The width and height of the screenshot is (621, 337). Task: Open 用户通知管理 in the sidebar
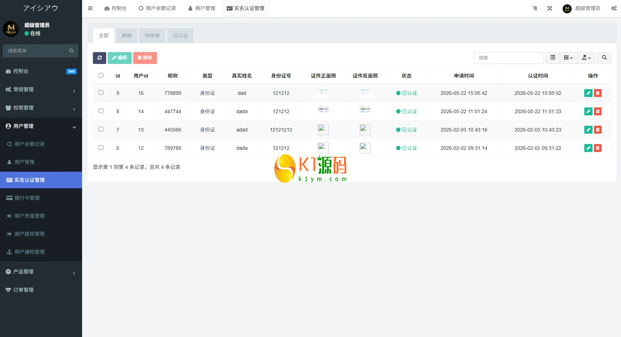click(41, 252)
